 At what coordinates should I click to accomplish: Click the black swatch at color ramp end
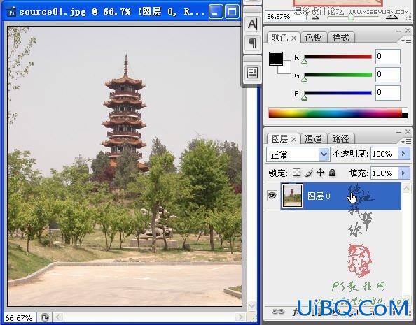pos(405,115)
